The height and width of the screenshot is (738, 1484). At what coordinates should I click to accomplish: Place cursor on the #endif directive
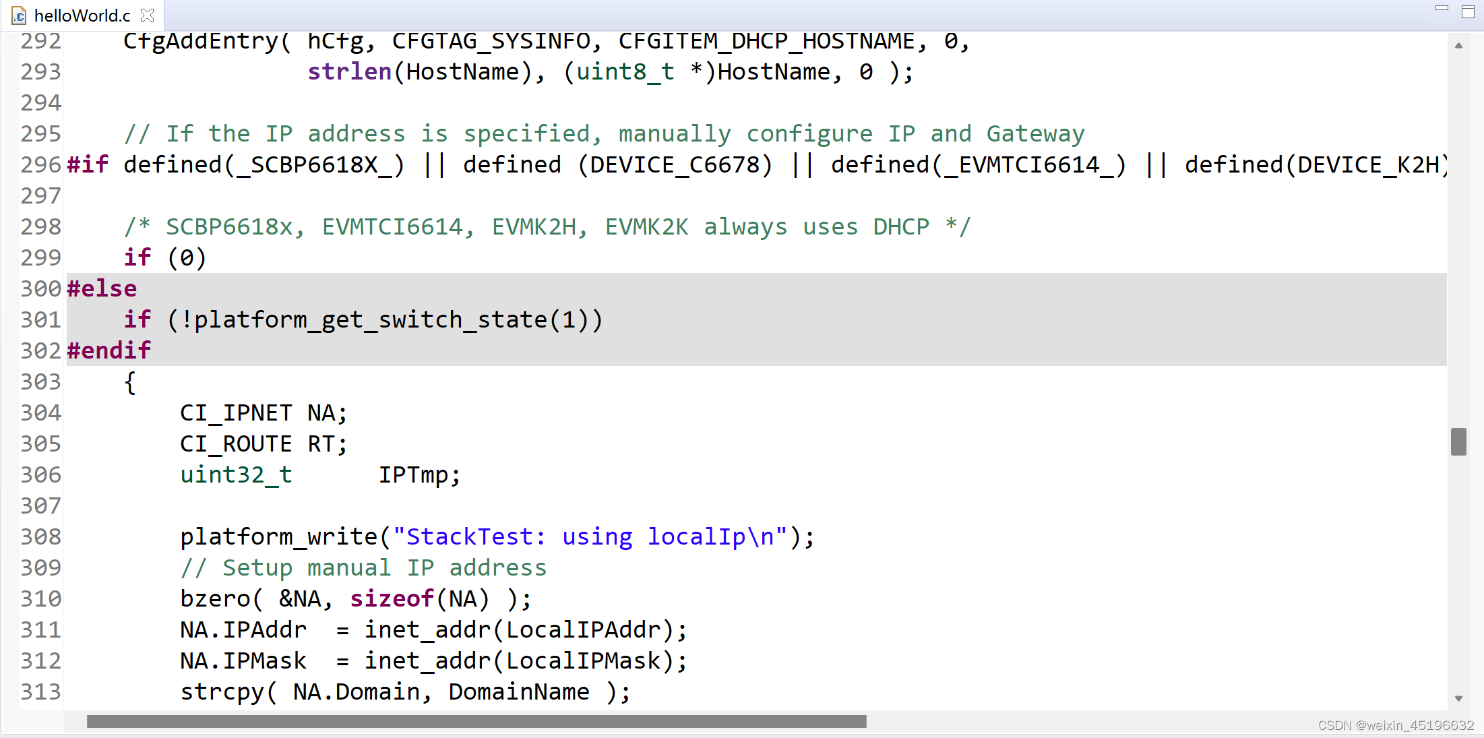point(109,351)
